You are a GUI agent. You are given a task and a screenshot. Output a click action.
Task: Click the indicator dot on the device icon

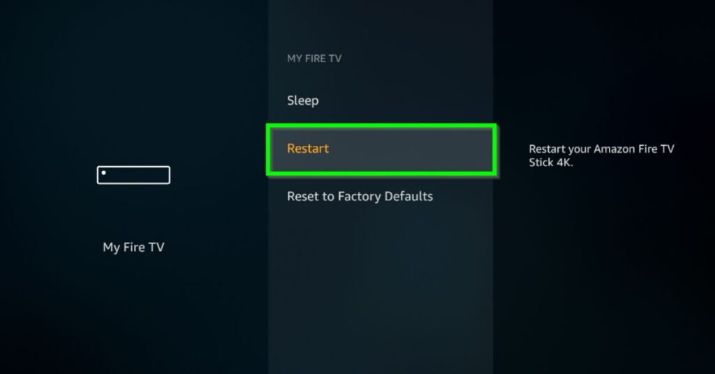(x=103, y=172)
